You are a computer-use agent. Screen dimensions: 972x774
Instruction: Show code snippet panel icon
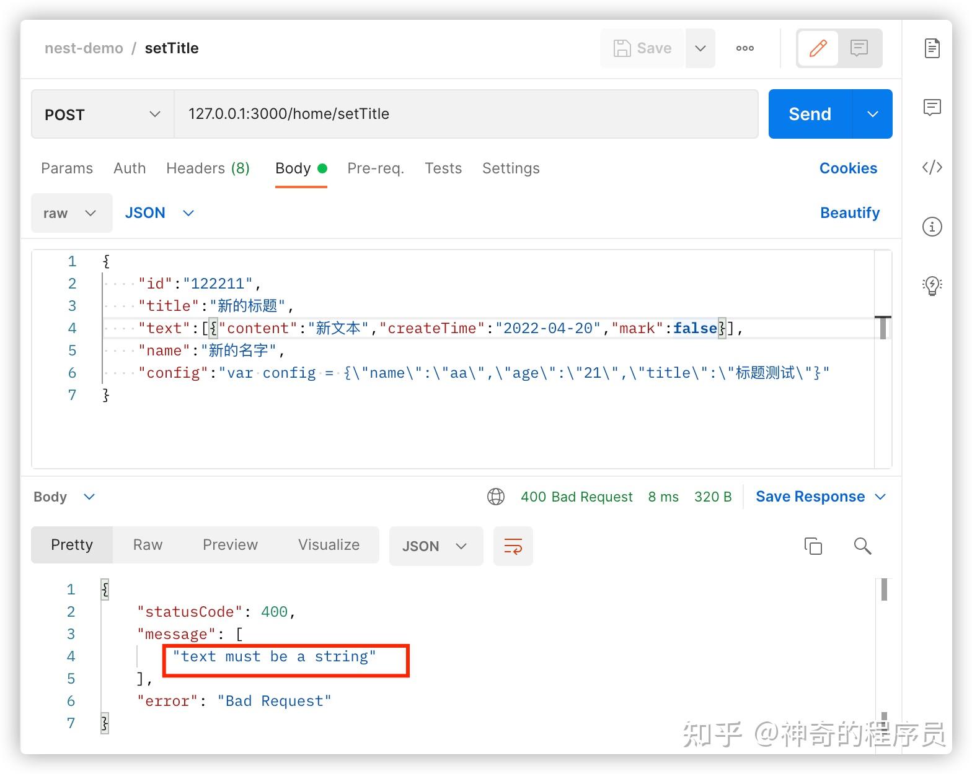[932, 167]
